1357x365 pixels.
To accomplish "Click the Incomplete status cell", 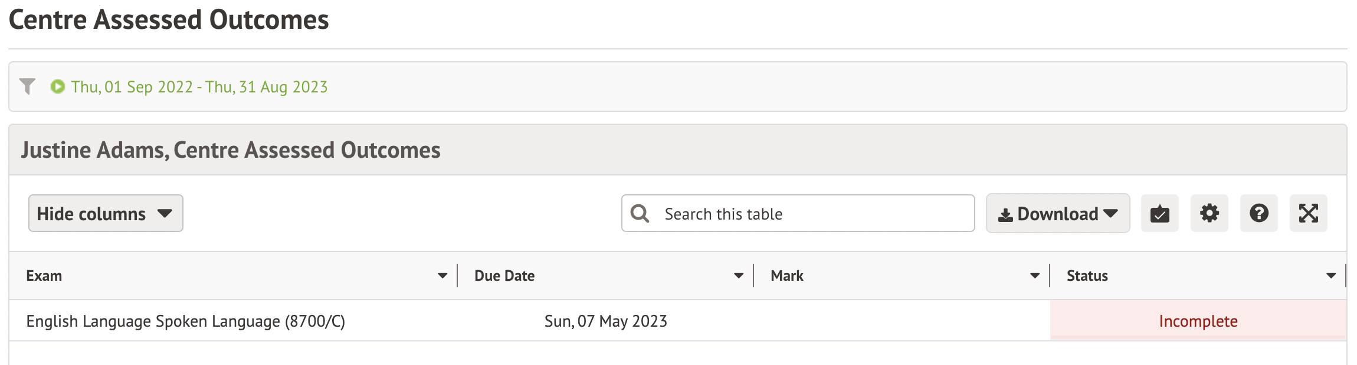I will click(x=1198, y=321).
